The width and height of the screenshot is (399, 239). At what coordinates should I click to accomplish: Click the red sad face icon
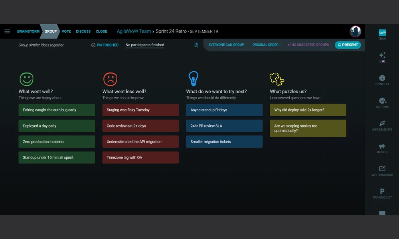[110, 79]
